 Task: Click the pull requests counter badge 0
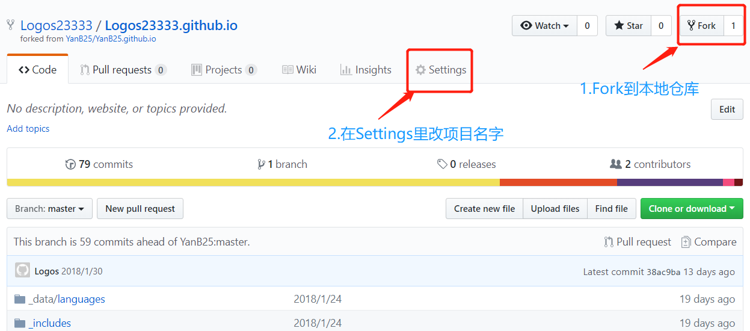click(161, 70)
